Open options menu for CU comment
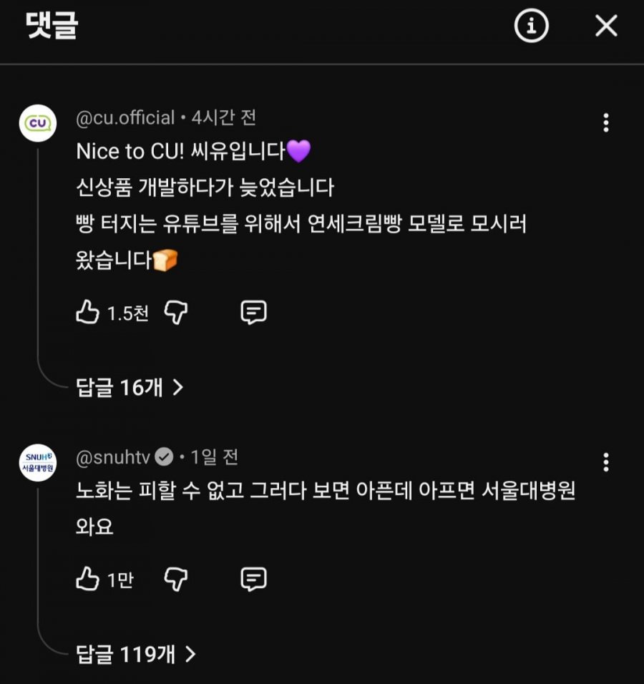 coord(606,123)
